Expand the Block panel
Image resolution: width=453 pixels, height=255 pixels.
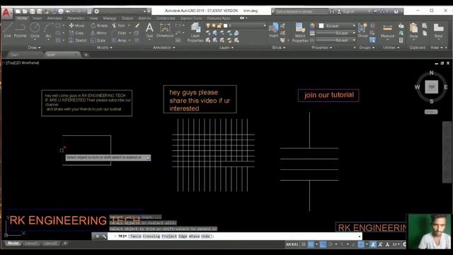(279, 47)
